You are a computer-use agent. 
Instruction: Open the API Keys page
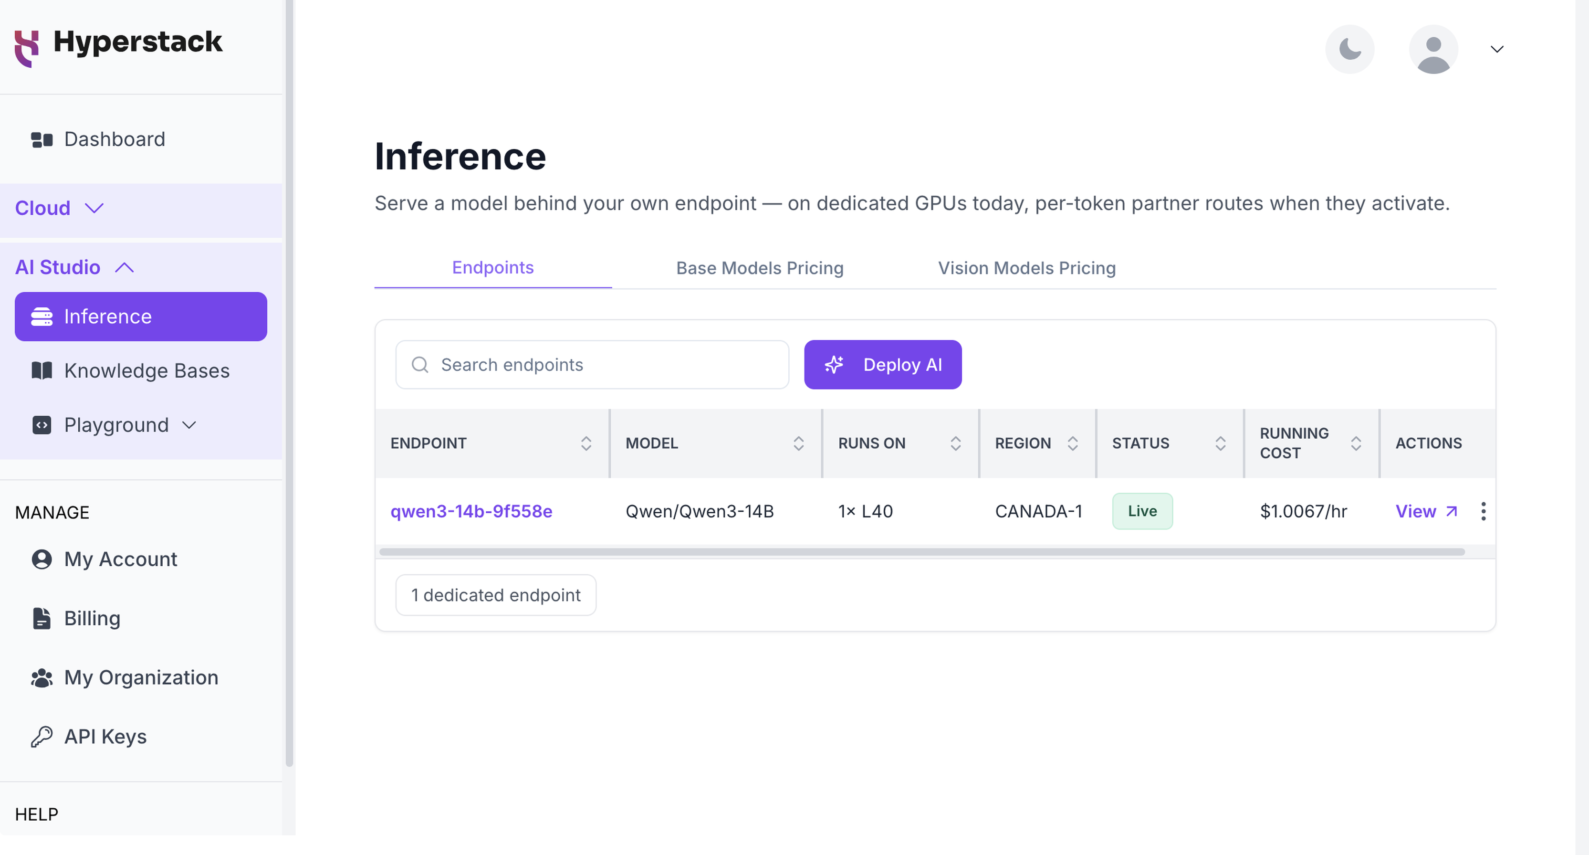point(141,737)
